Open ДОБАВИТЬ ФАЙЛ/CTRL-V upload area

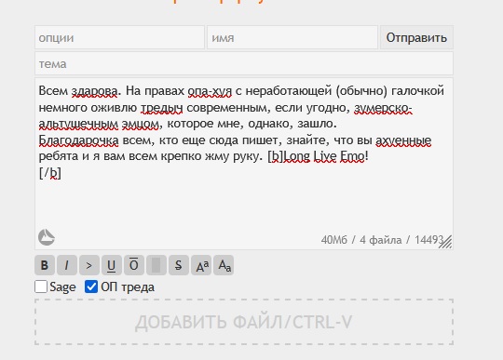[244, 322]
